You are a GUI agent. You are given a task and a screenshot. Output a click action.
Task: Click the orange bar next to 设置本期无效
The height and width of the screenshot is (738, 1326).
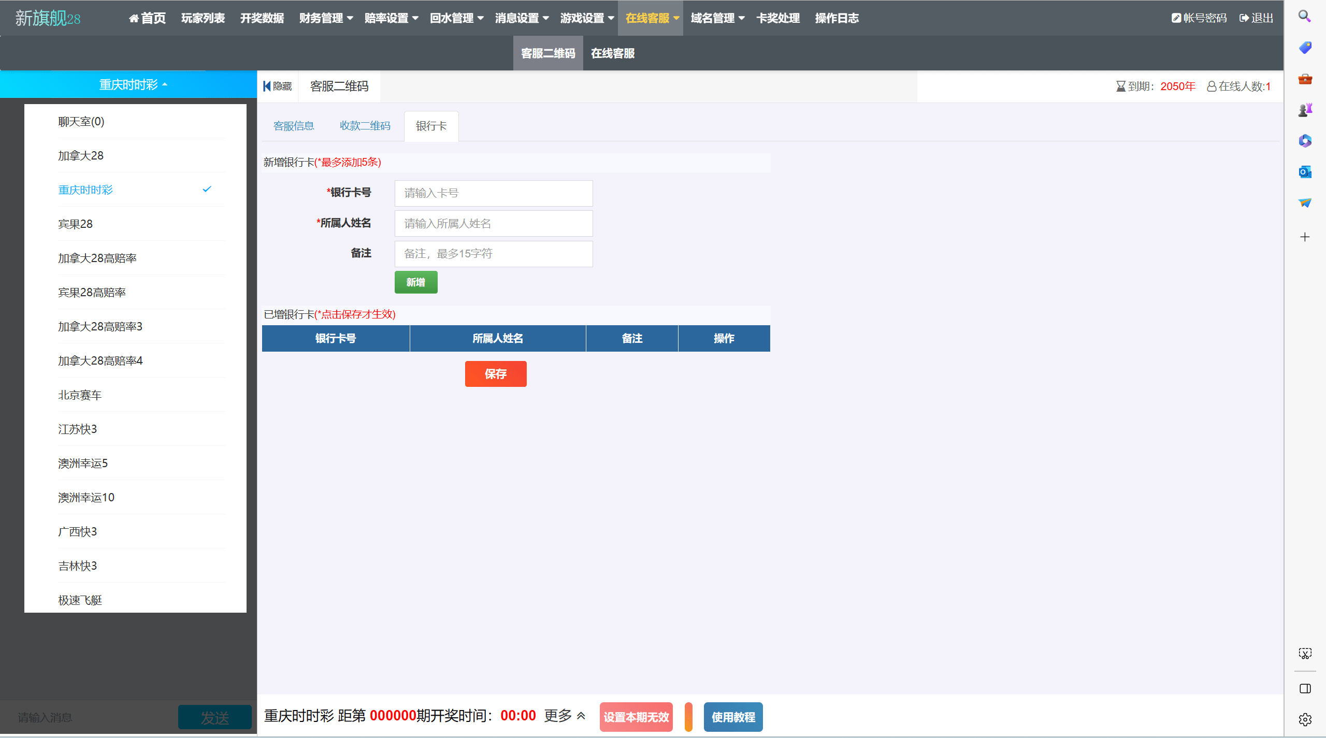688,717
